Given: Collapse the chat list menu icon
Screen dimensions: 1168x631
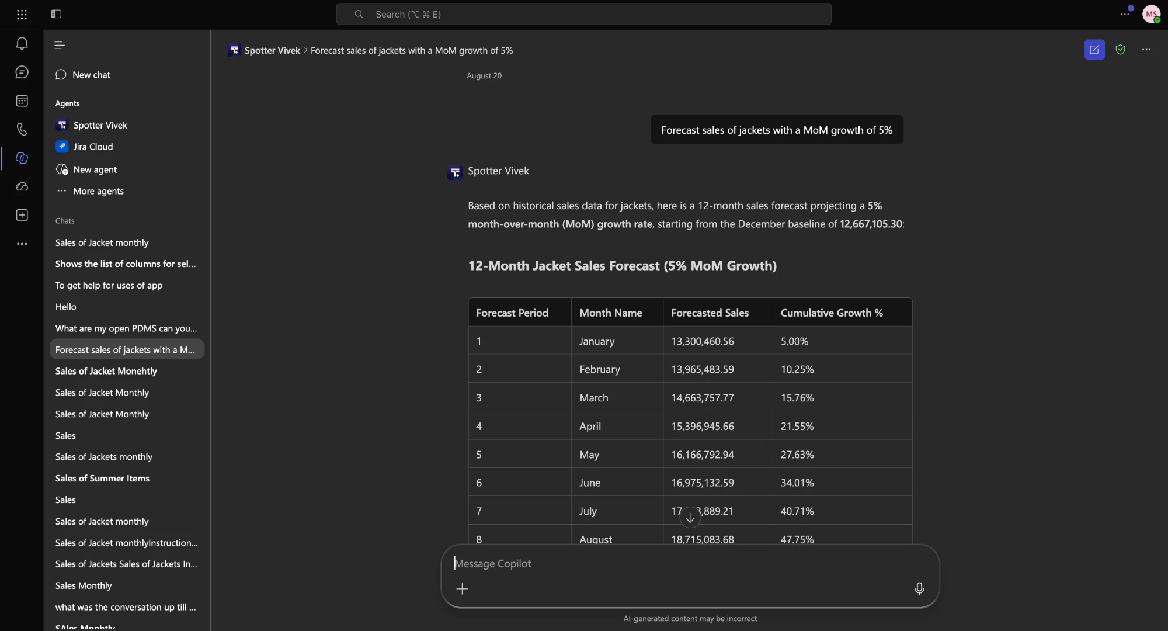Looking at the screenshot, I should (60, 45).
